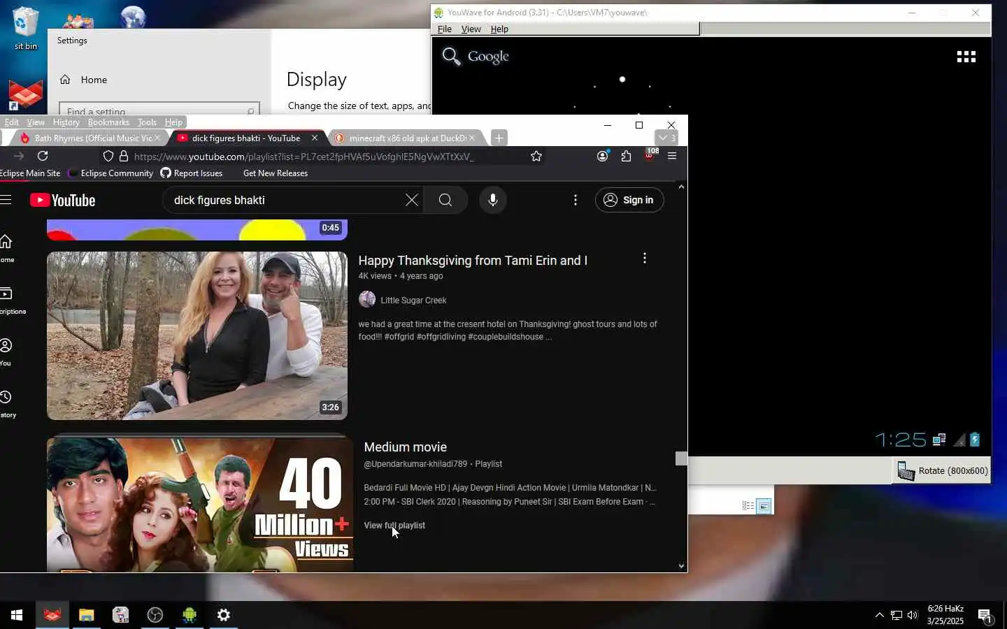This screenshot has height=629, width=1007.
Task: Tap Google search in YouWave Android screen
Action: pos(476,57)
